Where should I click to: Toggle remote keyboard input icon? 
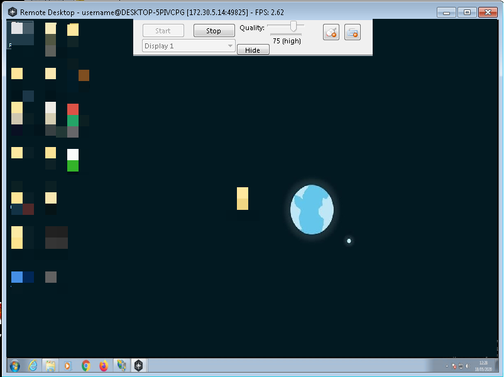tap(353, 32)
